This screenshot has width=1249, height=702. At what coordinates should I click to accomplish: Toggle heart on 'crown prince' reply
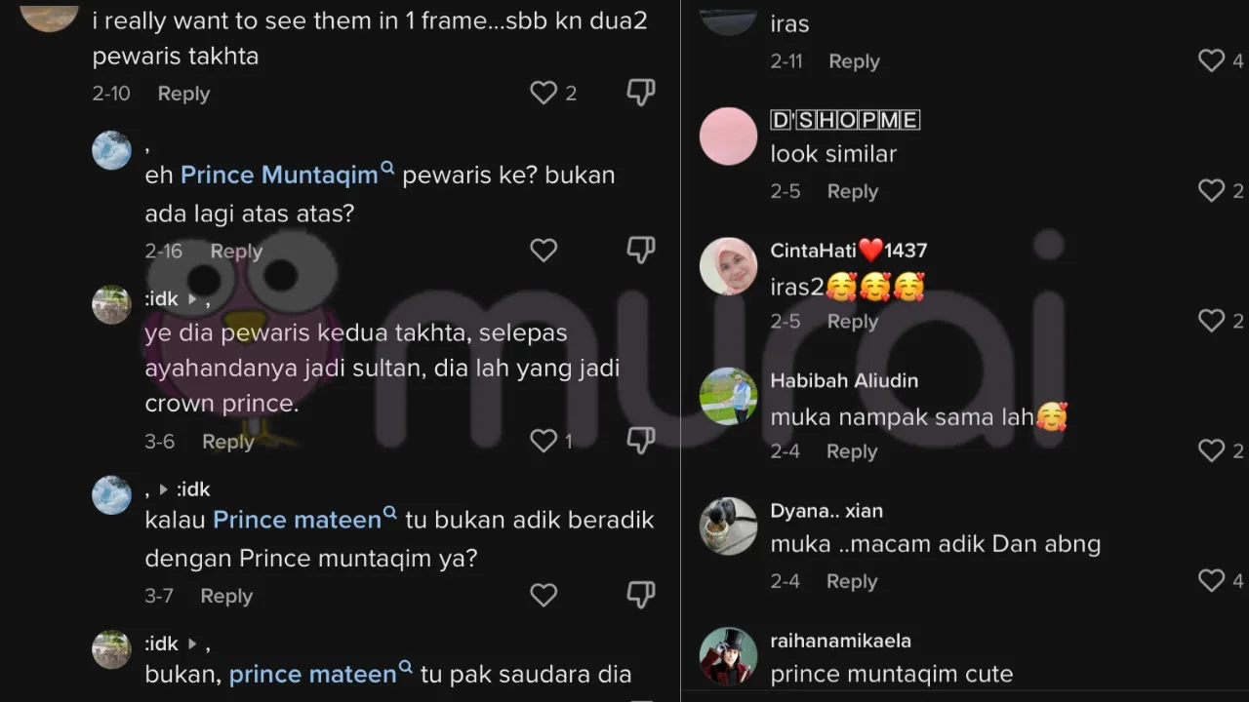click(x=544, y=441)
